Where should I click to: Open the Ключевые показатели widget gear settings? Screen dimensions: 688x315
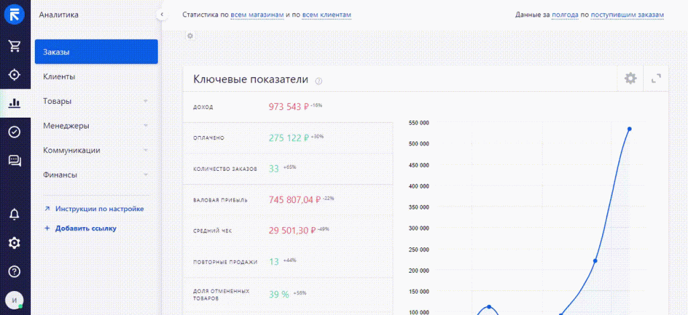[x=630, y=78]
